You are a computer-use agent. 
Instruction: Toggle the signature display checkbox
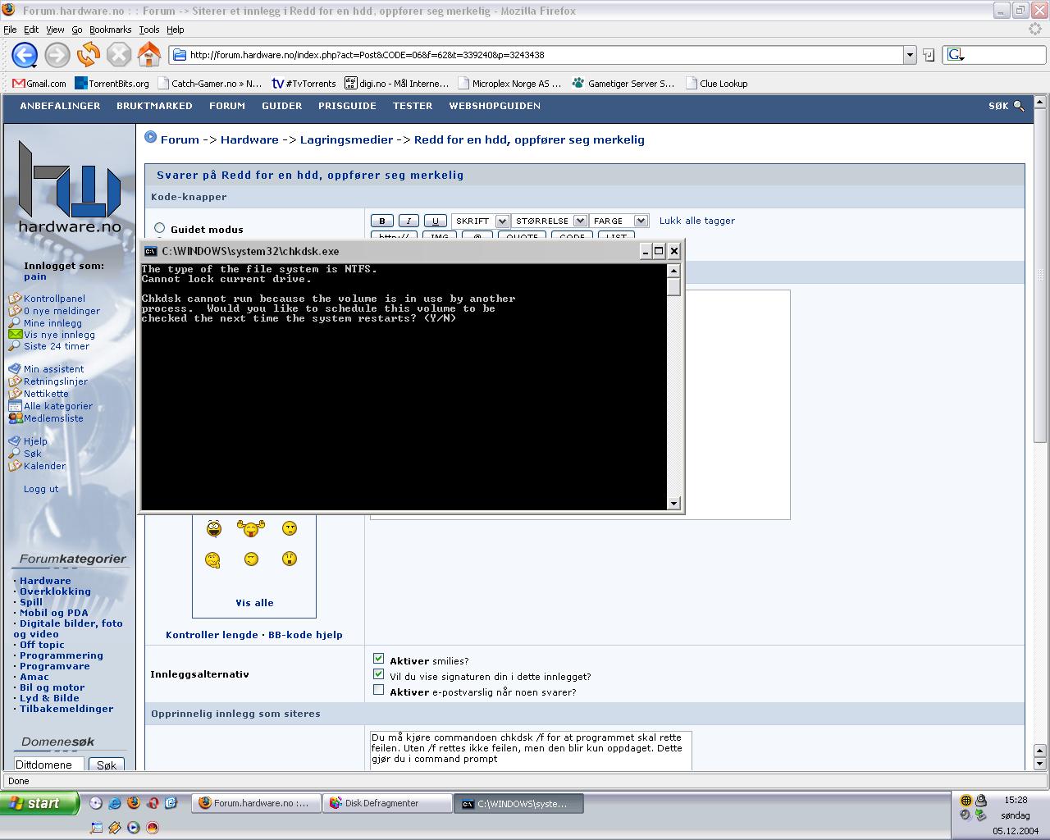[378, 673]
